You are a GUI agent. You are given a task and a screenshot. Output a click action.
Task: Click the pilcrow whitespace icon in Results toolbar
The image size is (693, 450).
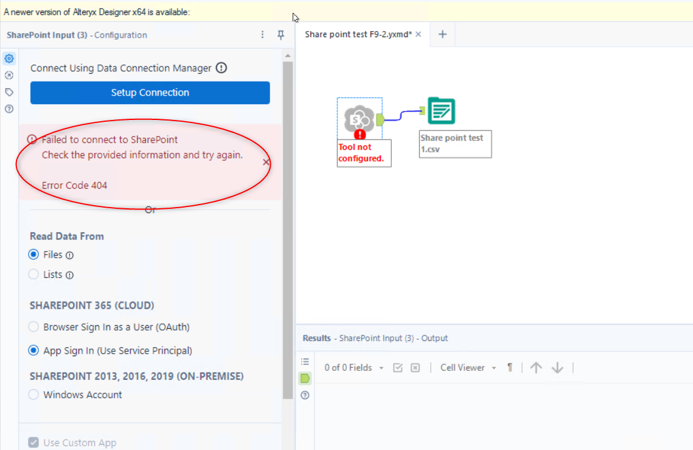click(x=510, y=367)
